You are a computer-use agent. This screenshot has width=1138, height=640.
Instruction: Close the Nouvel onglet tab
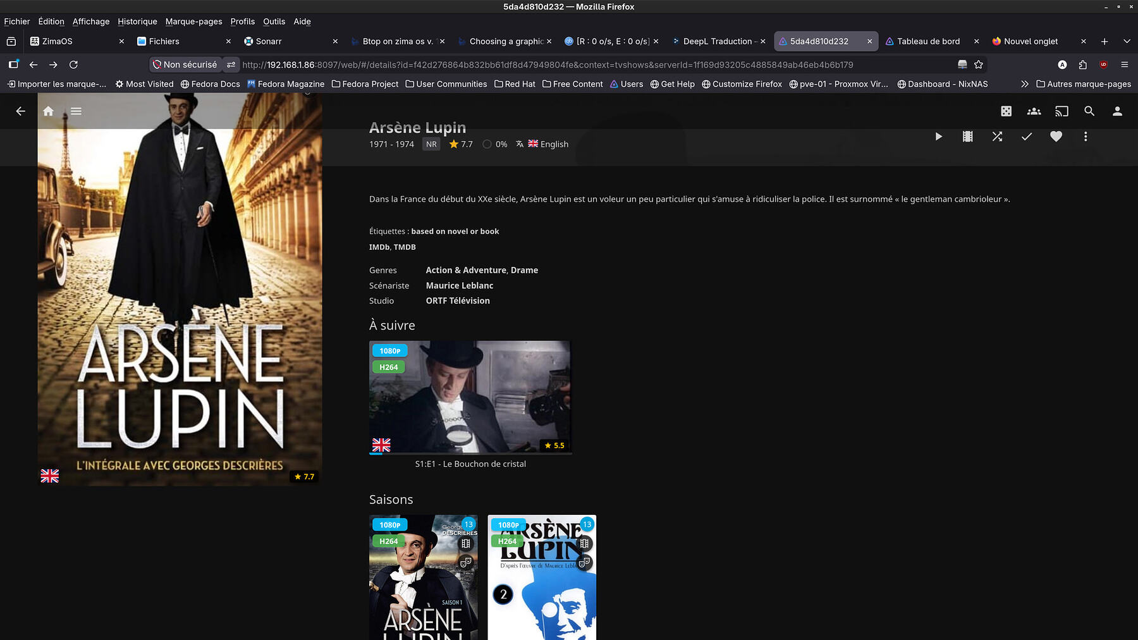pyautogui.click(x=1083, y=41)
